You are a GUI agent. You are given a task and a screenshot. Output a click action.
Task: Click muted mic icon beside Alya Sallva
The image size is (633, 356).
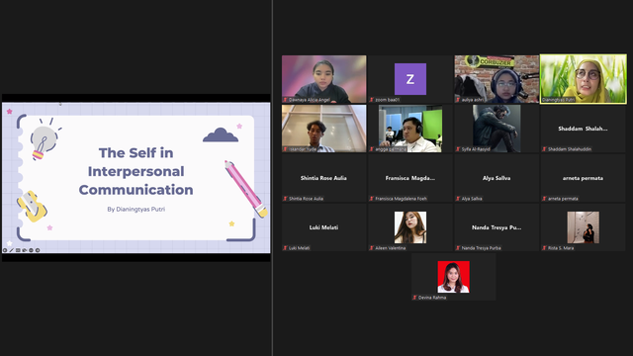click(458, 199)
